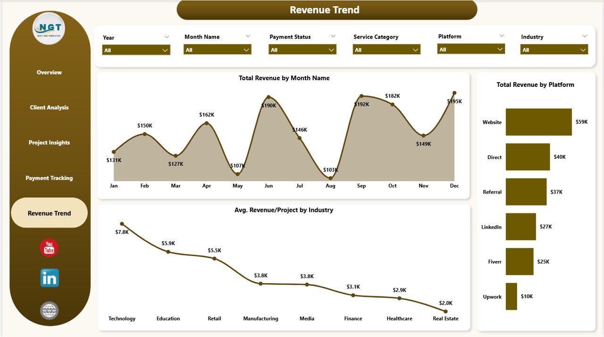The height and width of the screenshot is (337, 604).
Task: Select the website globe icon
Action: point(49,310)
